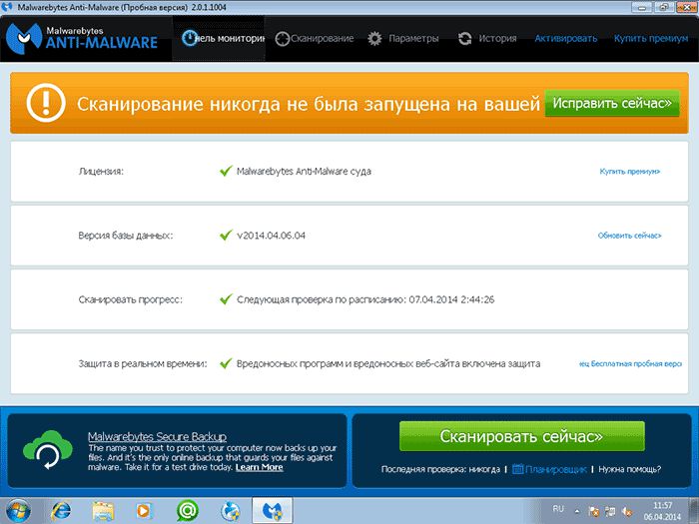Image resolution: width=699 pixels, height=524 pixels.
Task: Open the media player taskbar icon
Action: [144, 511]
